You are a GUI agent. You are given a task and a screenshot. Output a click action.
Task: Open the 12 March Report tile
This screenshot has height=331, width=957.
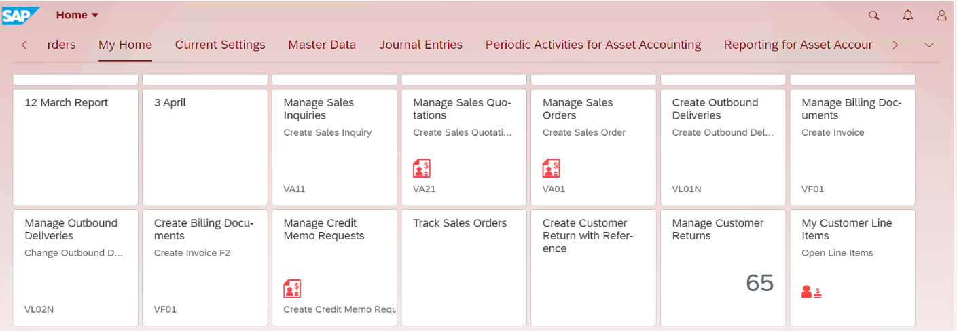75,147
